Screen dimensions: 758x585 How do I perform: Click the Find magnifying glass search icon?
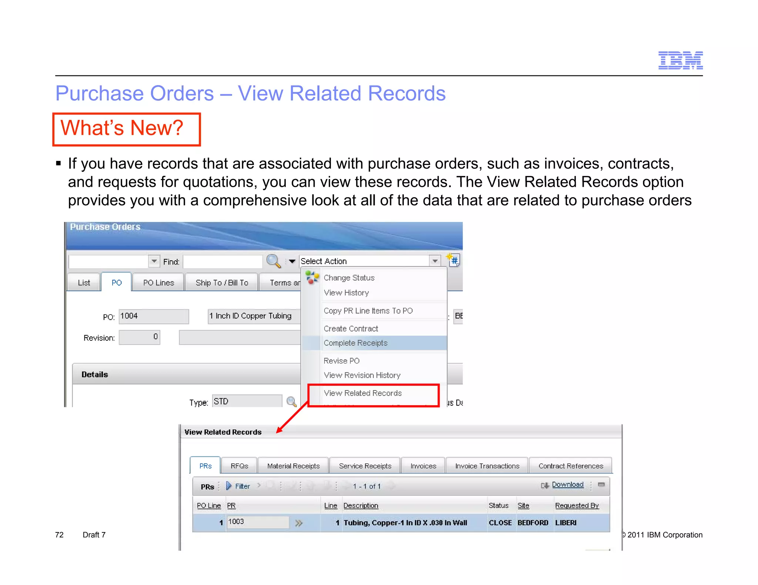pyautogui.click(x=274, y=261)
